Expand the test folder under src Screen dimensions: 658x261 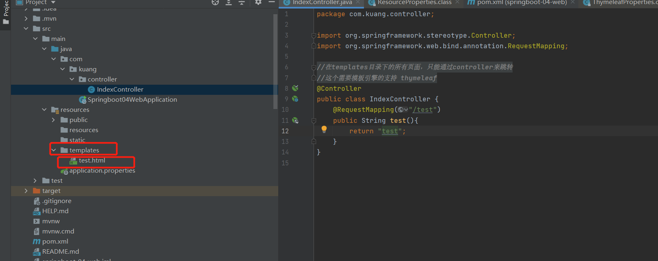pos(35,181)
